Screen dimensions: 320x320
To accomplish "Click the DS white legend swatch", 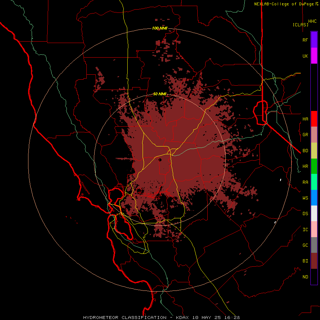I will click(314, 213).
